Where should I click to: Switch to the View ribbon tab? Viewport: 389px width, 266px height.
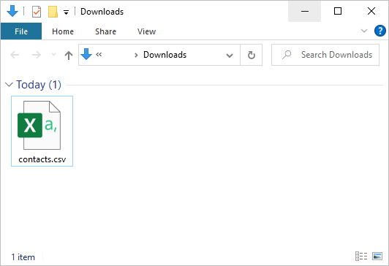tap(147, 31)
